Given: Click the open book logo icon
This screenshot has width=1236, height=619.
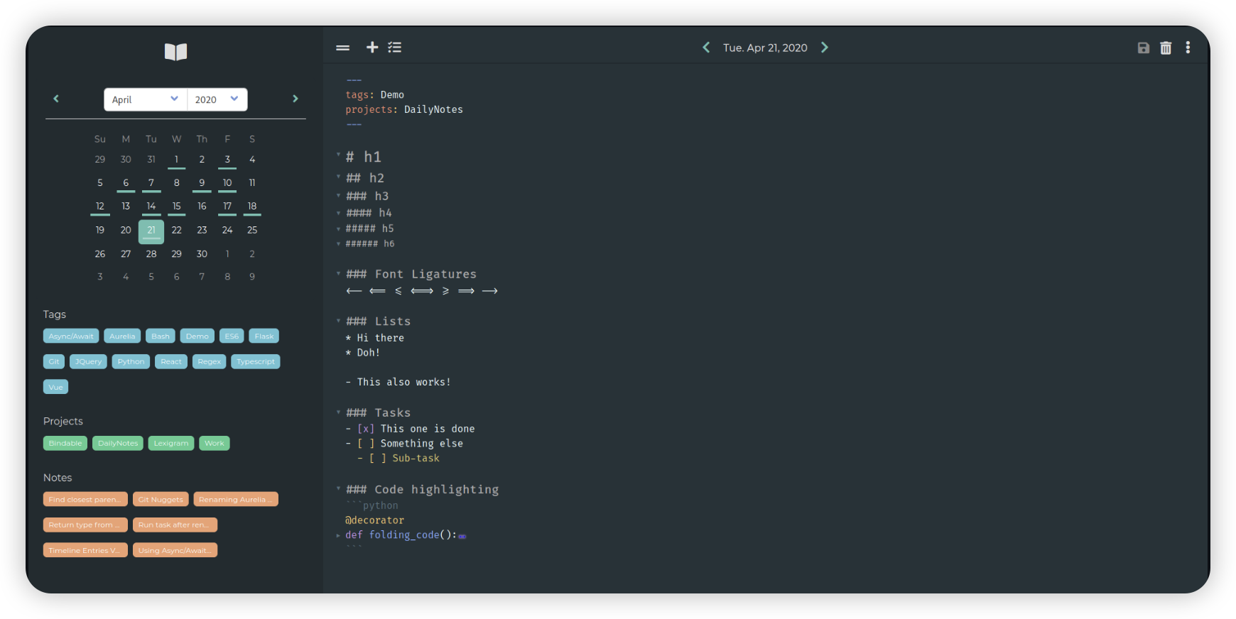Looking at the screenshot, I should (x=175, y=52).
